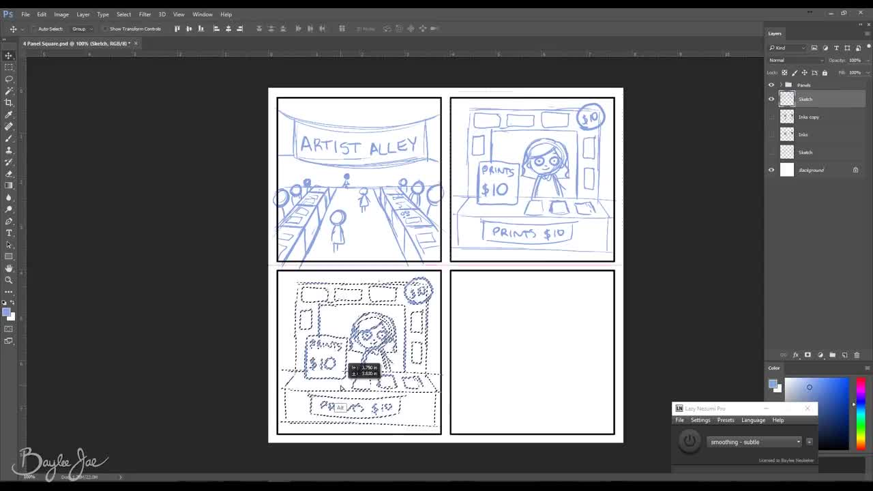Open the Window menu

pos(203,14)
